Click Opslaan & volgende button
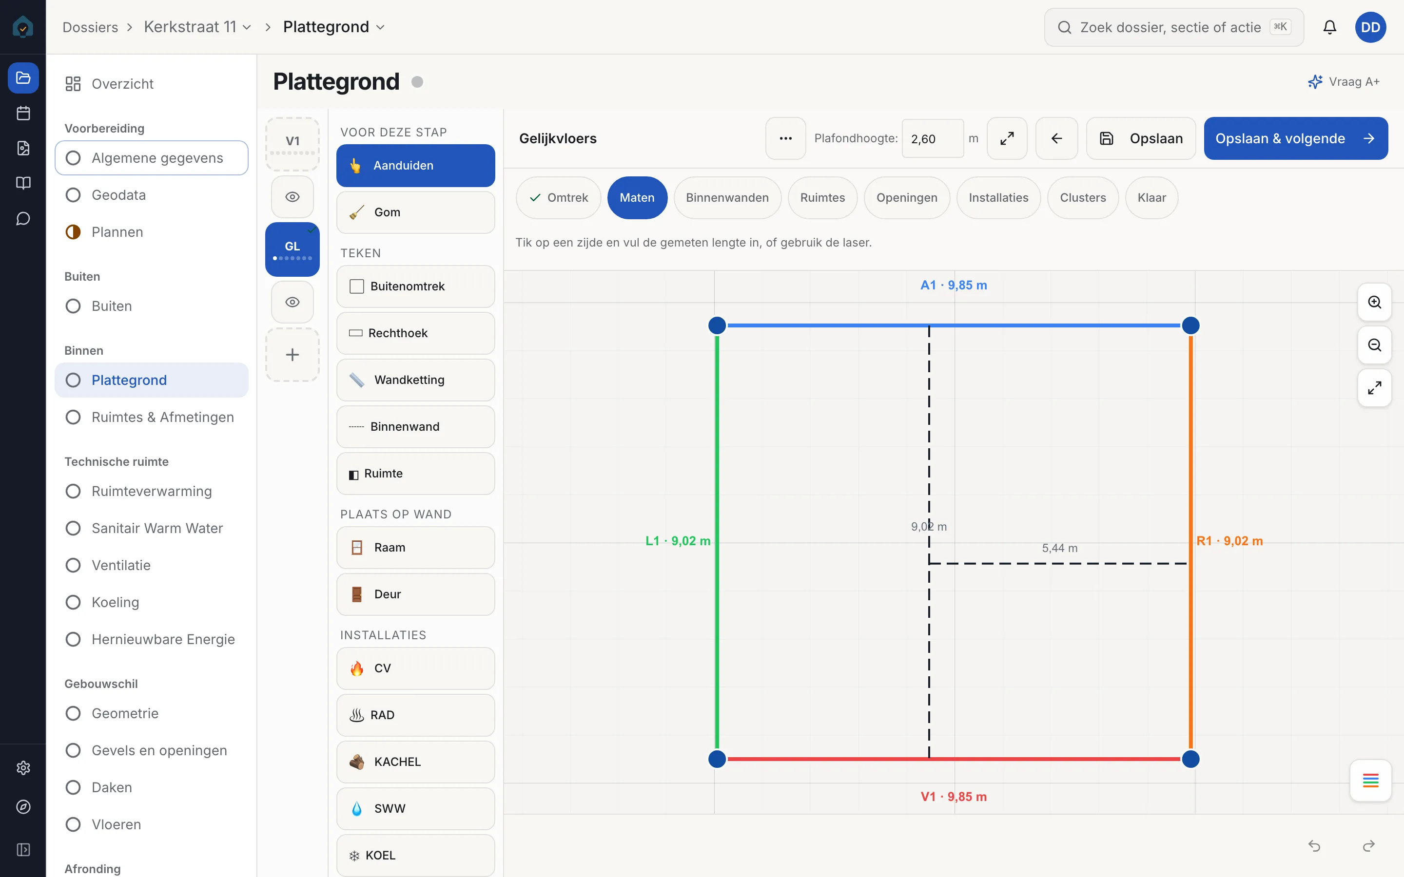This screenshot has width=1404, height=877. click(x=1295, y=139)
